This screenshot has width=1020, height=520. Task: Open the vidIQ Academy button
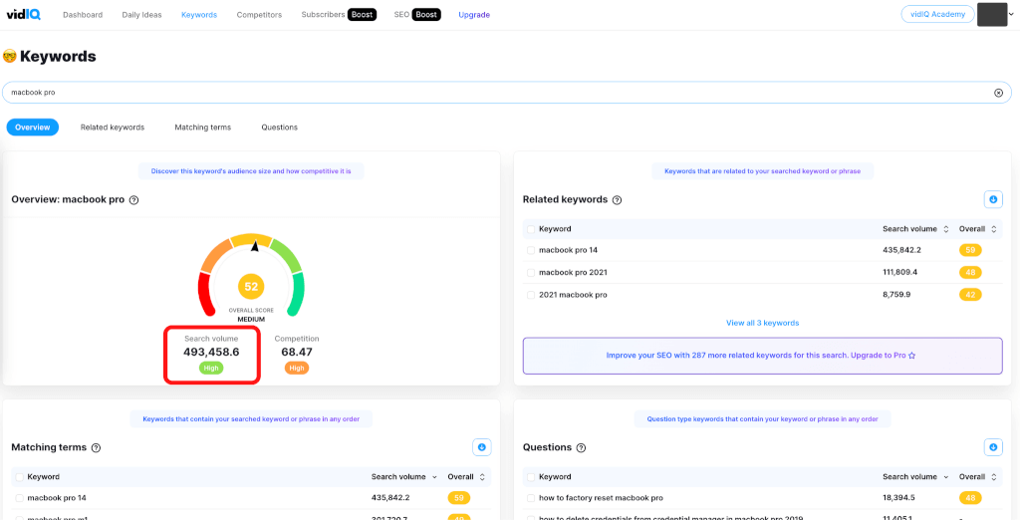tap(937, 14)
